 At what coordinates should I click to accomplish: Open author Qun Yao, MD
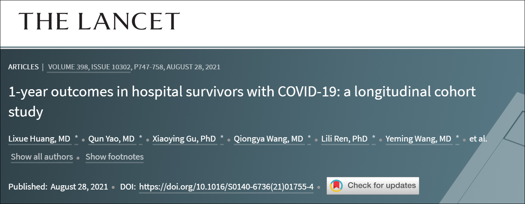(x=111, y=139)
